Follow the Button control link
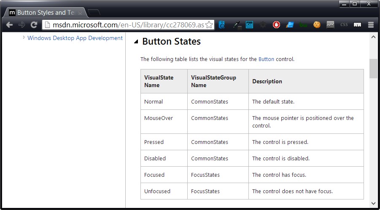 point(266,59)
